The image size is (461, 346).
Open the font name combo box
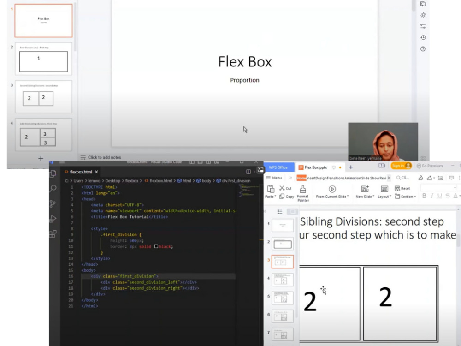(x=439, y=187)
